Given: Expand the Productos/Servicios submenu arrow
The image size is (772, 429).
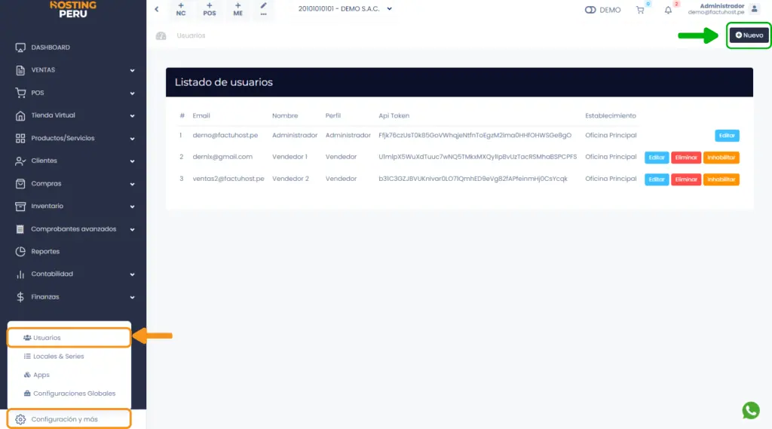Looking at the screenshot, I should (132, 139).
